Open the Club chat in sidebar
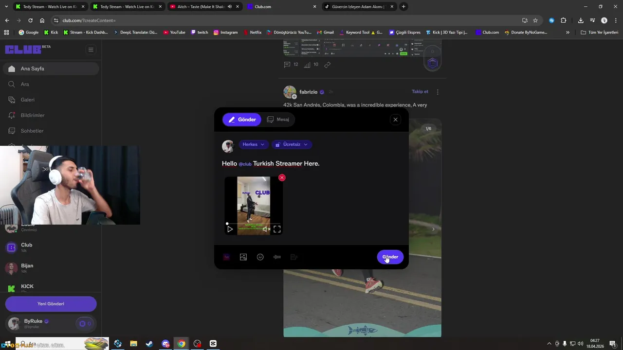The width and height of the screenshot is (623, 350). click(x=51, y=247)
